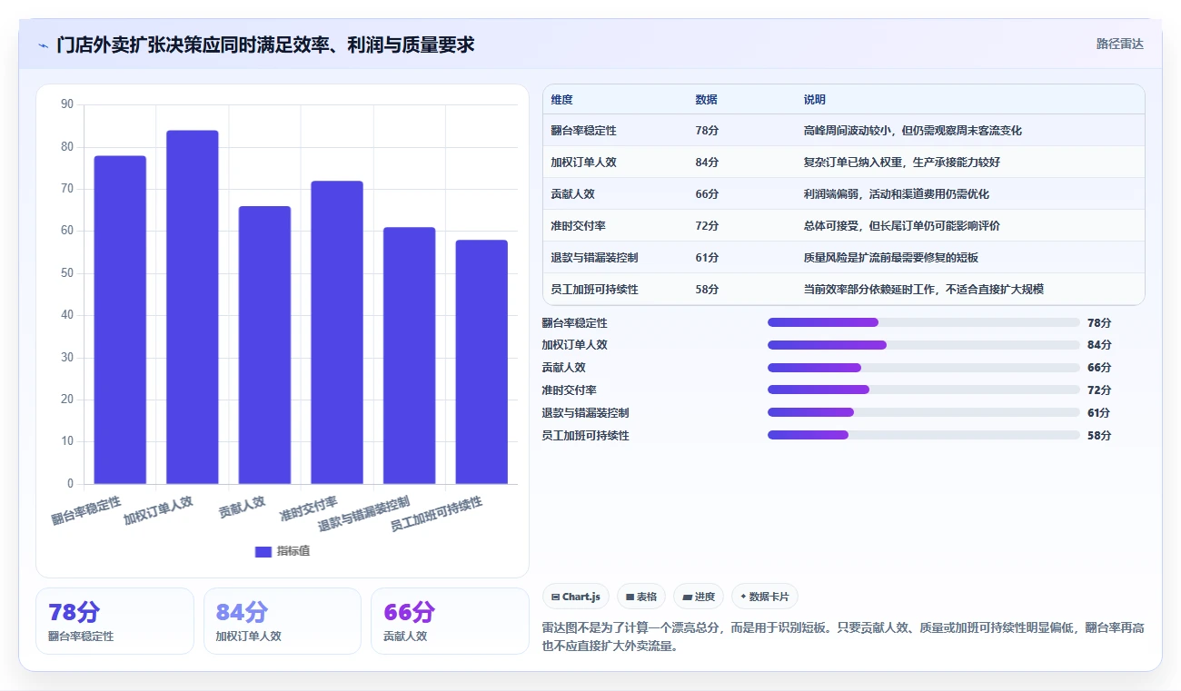Click the 退款与错漏装控制 bar in chart
This screenshot has width=1181, height=691.
coord(409,356)
